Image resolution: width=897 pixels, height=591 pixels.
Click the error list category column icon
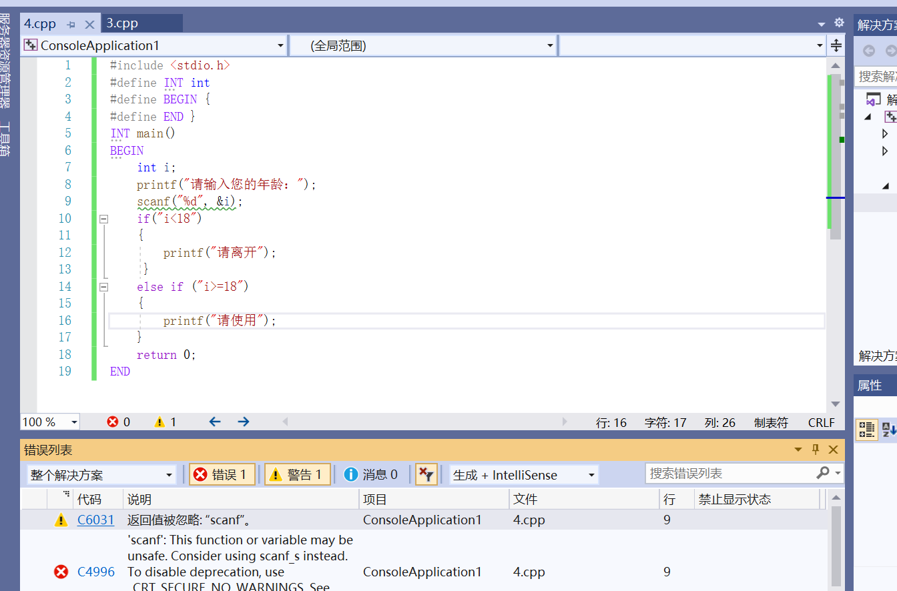pyautogui.click(x=66, y=495)
